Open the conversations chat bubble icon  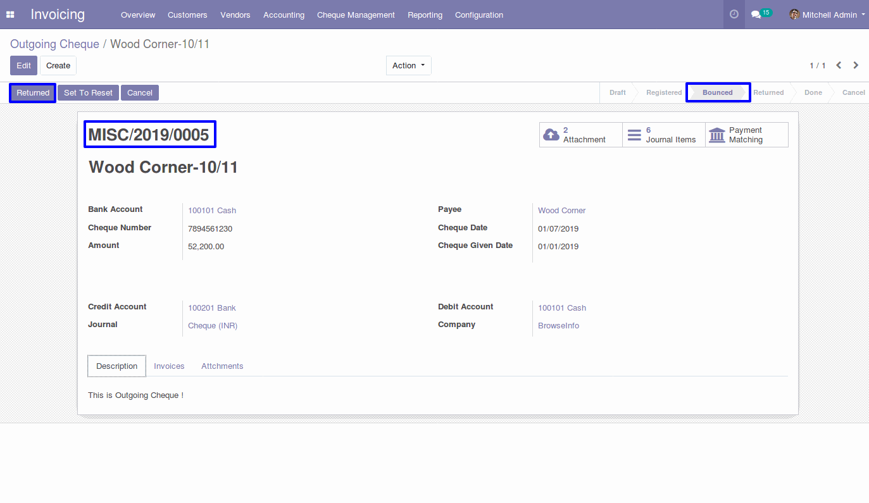tap(756, 15)
